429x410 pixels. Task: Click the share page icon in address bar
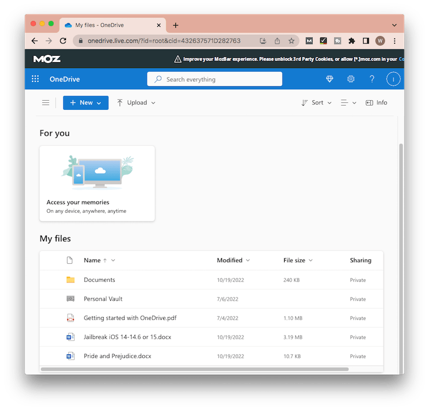tap(277, 41)
